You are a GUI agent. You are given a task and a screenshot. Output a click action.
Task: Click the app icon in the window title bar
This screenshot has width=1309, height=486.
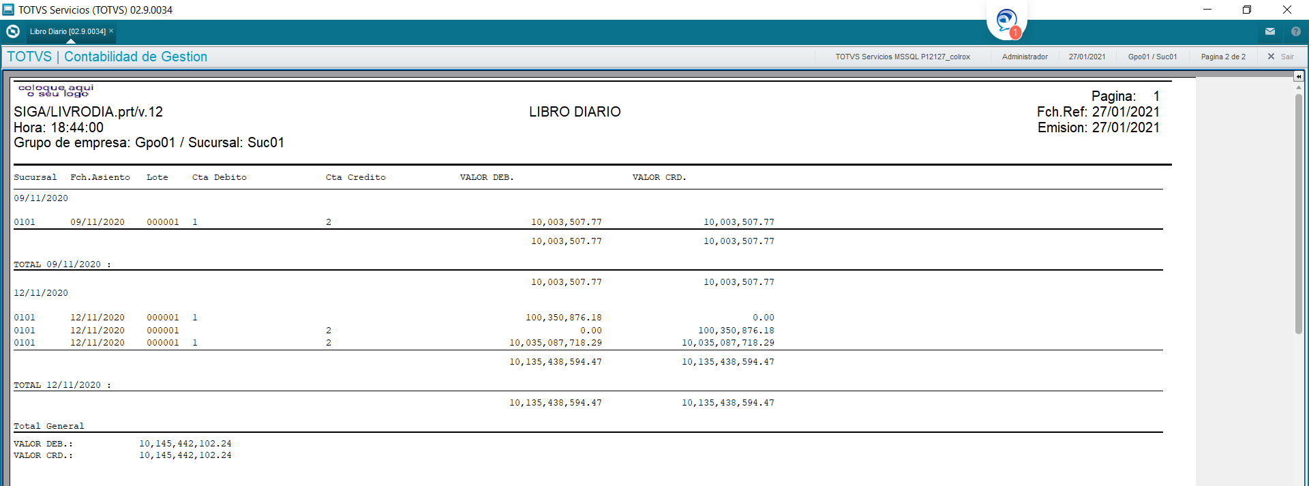click(8, 10)
